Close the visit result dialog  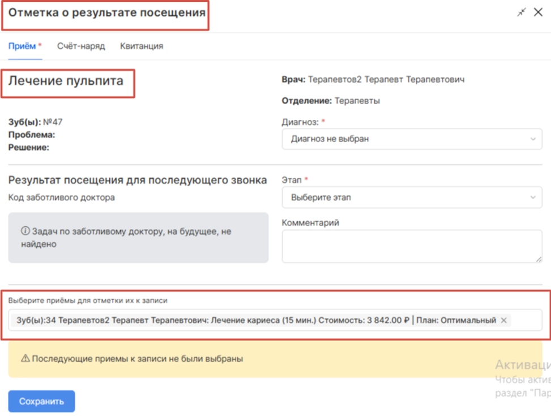(538, 12)
